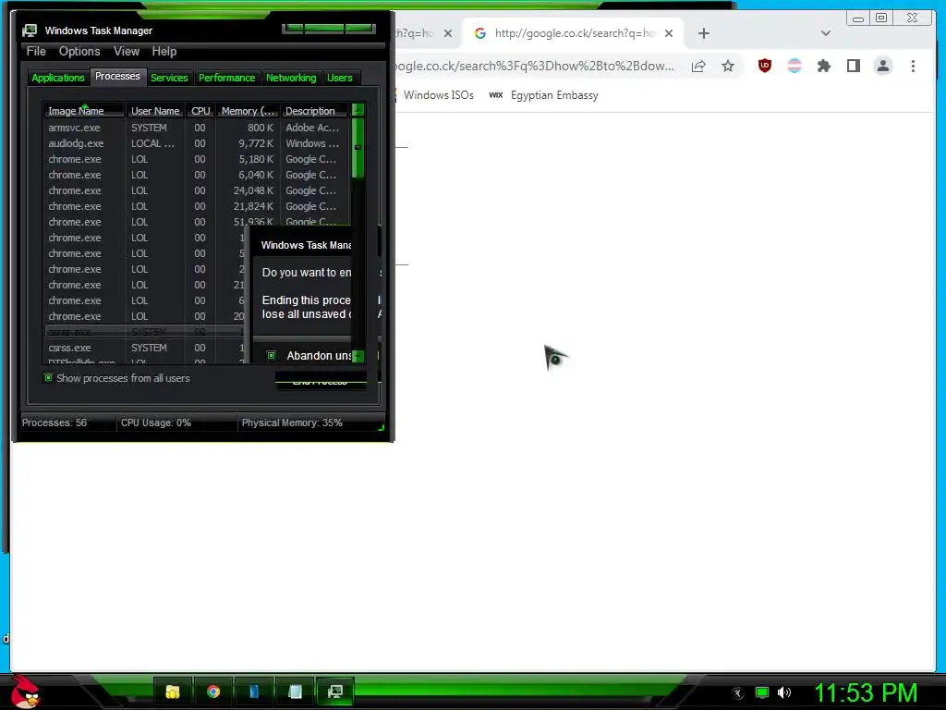Open the Chrome tab search chevron
Image resolution: width=946 pixels, height=710 pixels.
[x=825, y=34]
